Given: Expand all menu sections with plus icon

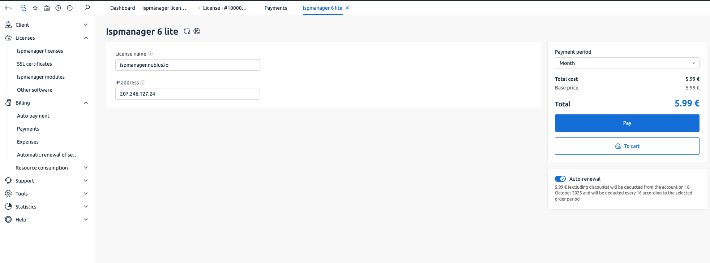Looking at the screenshot, I should pos(58,8).
